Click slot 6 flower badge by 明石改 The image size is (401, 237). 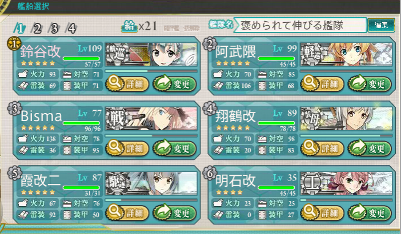(210, 173)
